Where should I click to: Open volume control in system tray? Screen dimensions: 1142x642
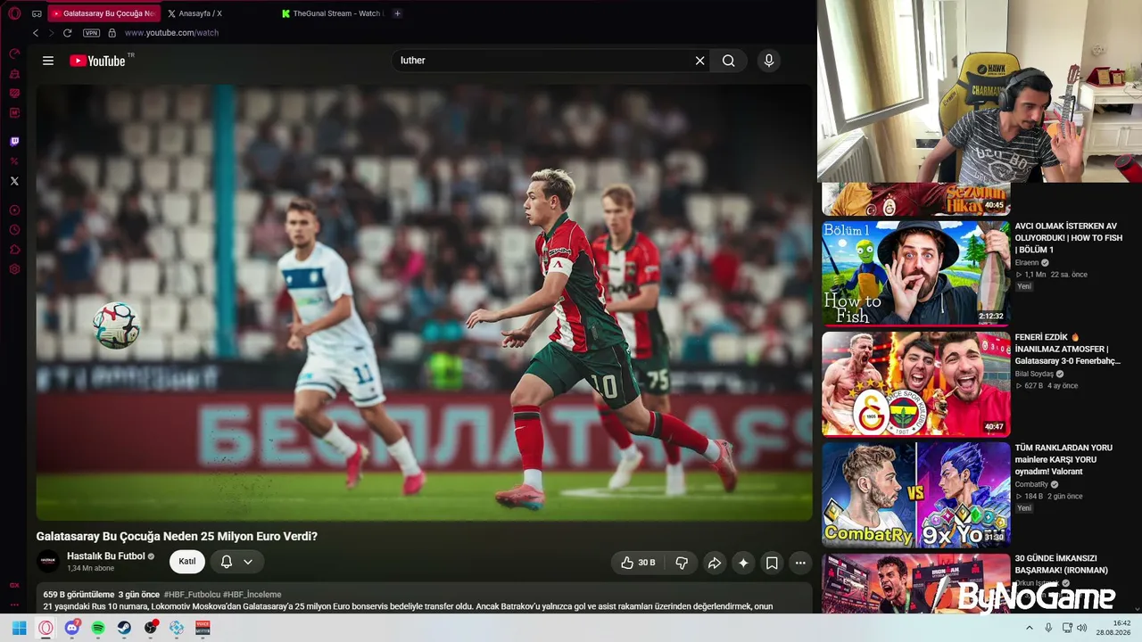coord(1082,628)
